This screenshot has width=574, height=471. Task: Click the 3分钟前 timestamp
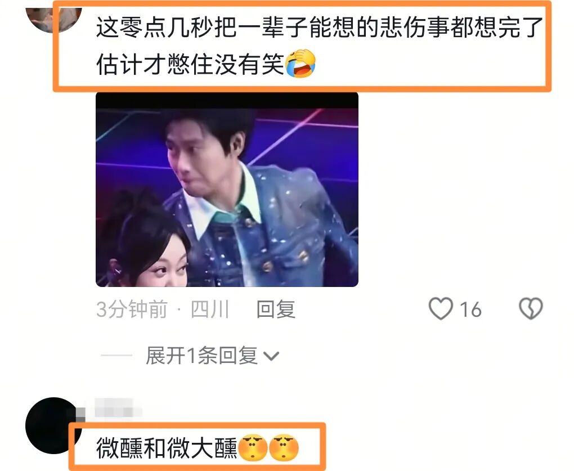pyautogui.click(x=132, y=309)
